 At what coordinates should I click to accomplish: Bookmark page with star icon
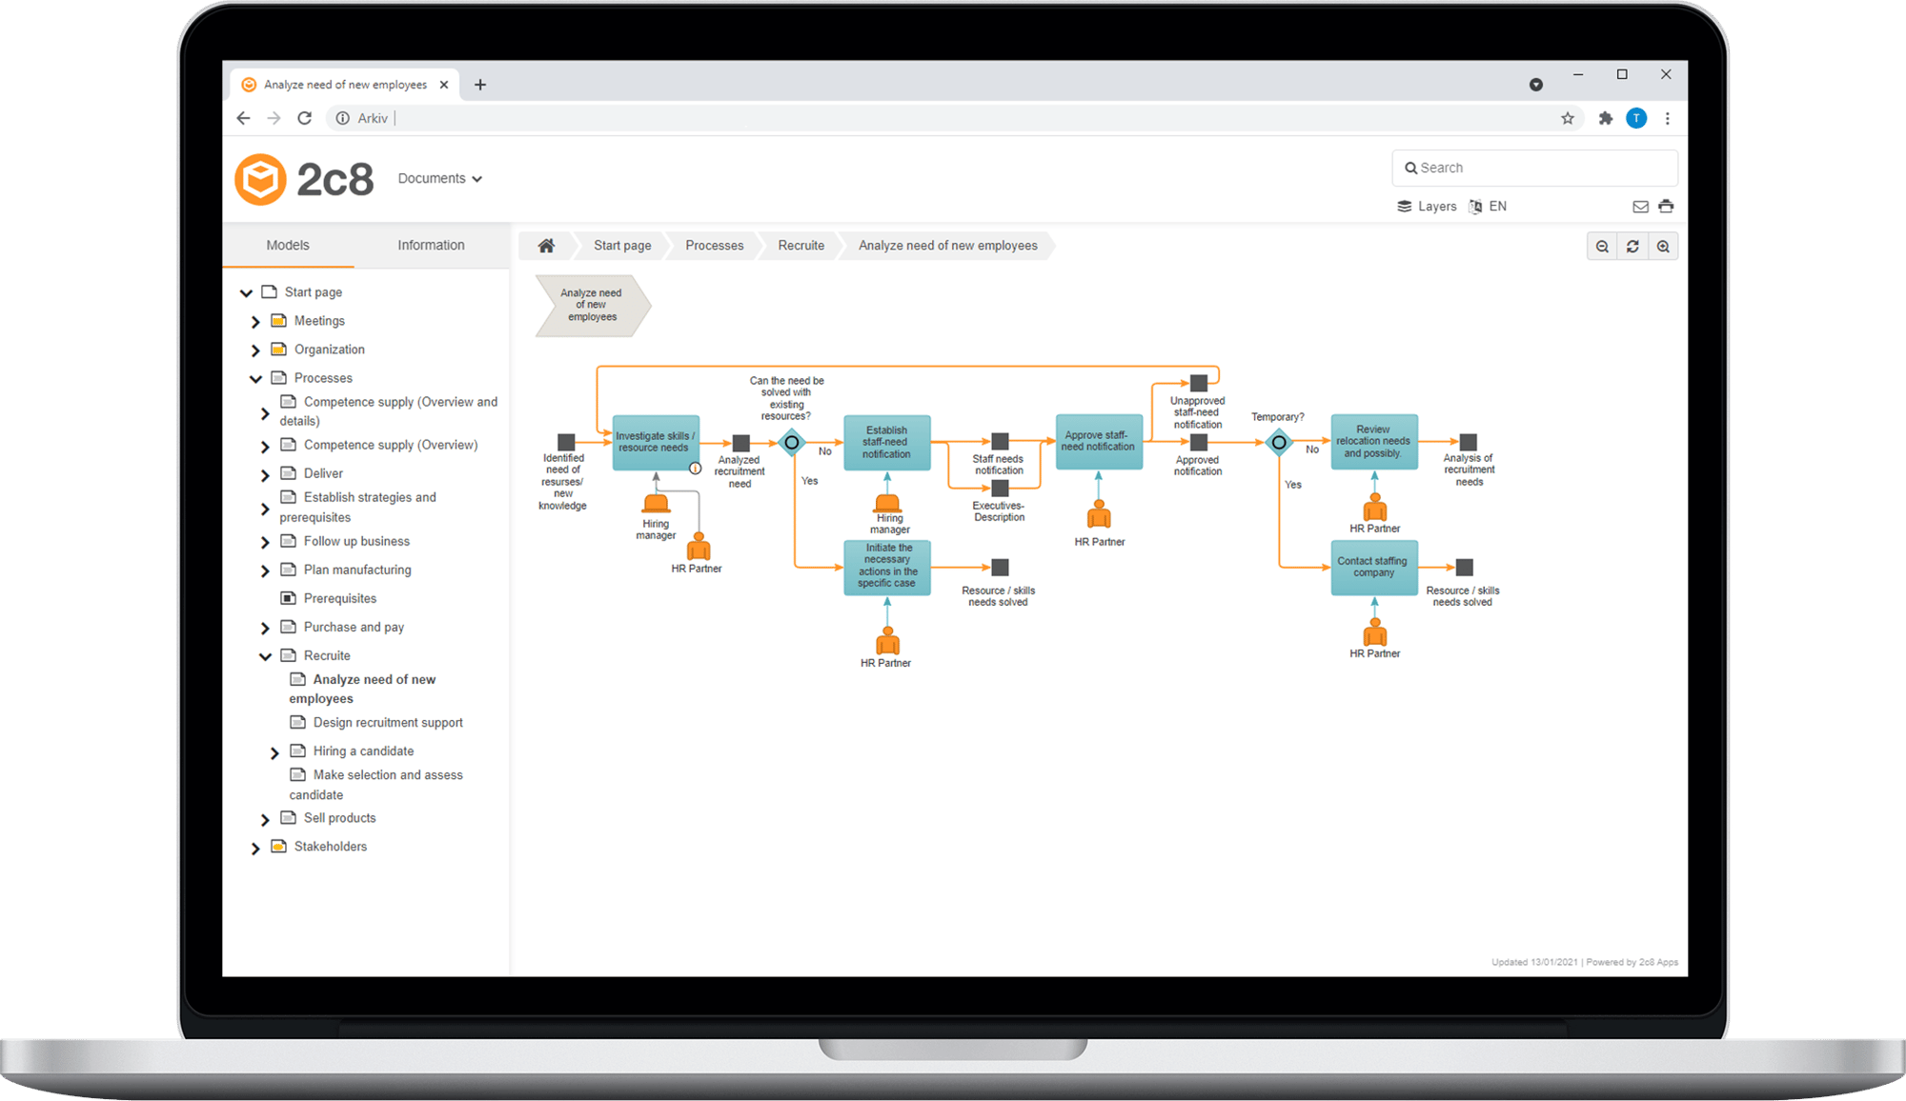pyautogui.click(x=1568, y=119)
